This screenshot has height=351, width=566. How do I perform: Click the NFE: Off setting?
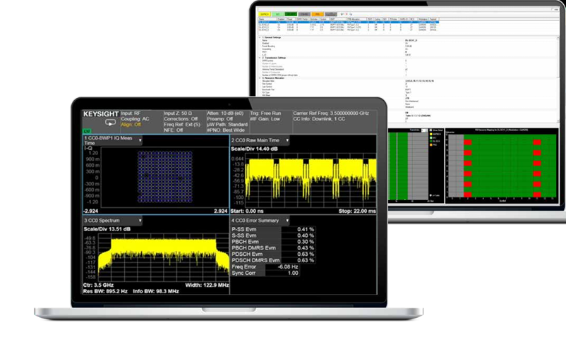174,130
